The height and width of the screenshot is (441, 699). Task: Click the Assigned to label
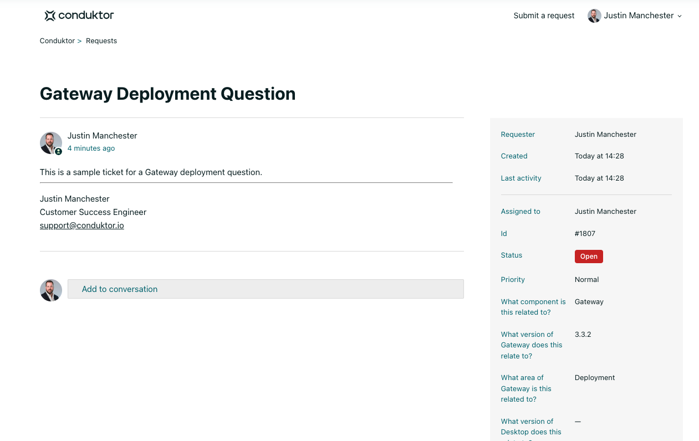(x=521, y=212)
